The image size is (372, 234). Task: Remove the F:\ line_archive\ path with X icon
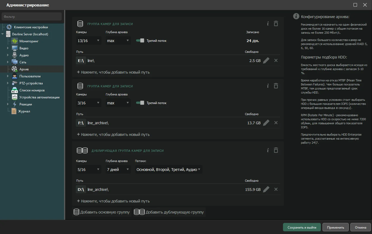(276, 123)
